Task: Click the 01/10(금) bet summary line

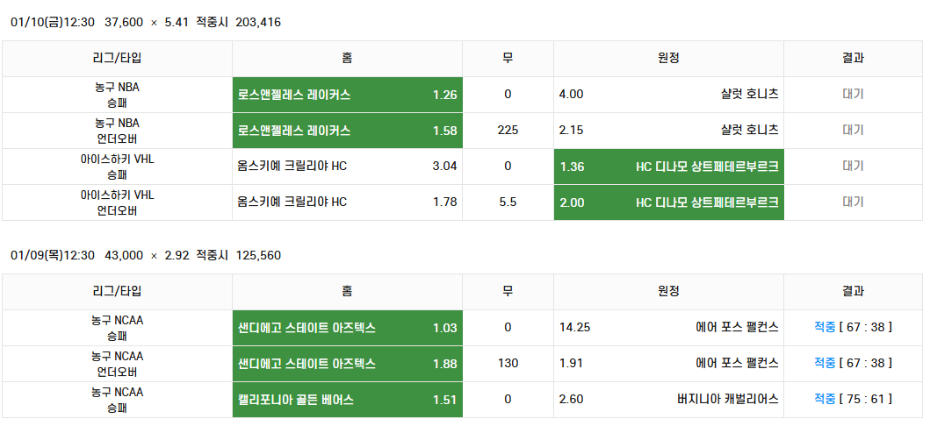Action: [146, 23]
